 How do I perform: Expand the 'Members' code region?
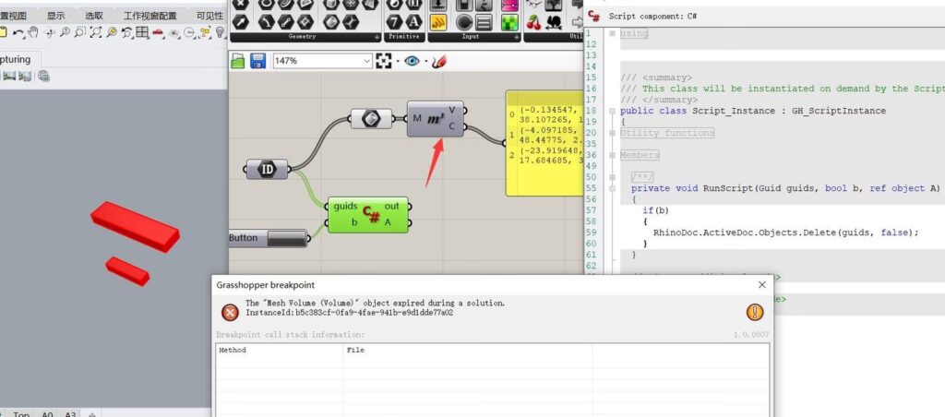click(x=613, y=156)
